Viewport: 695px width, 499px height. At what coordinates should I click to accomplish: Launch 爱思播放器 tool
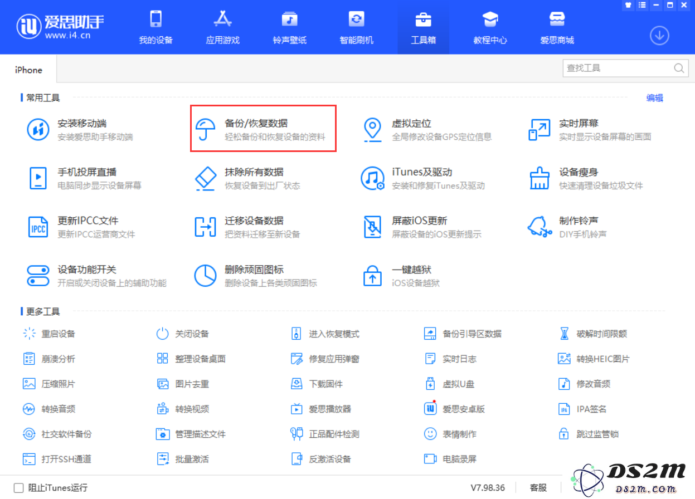322,409
